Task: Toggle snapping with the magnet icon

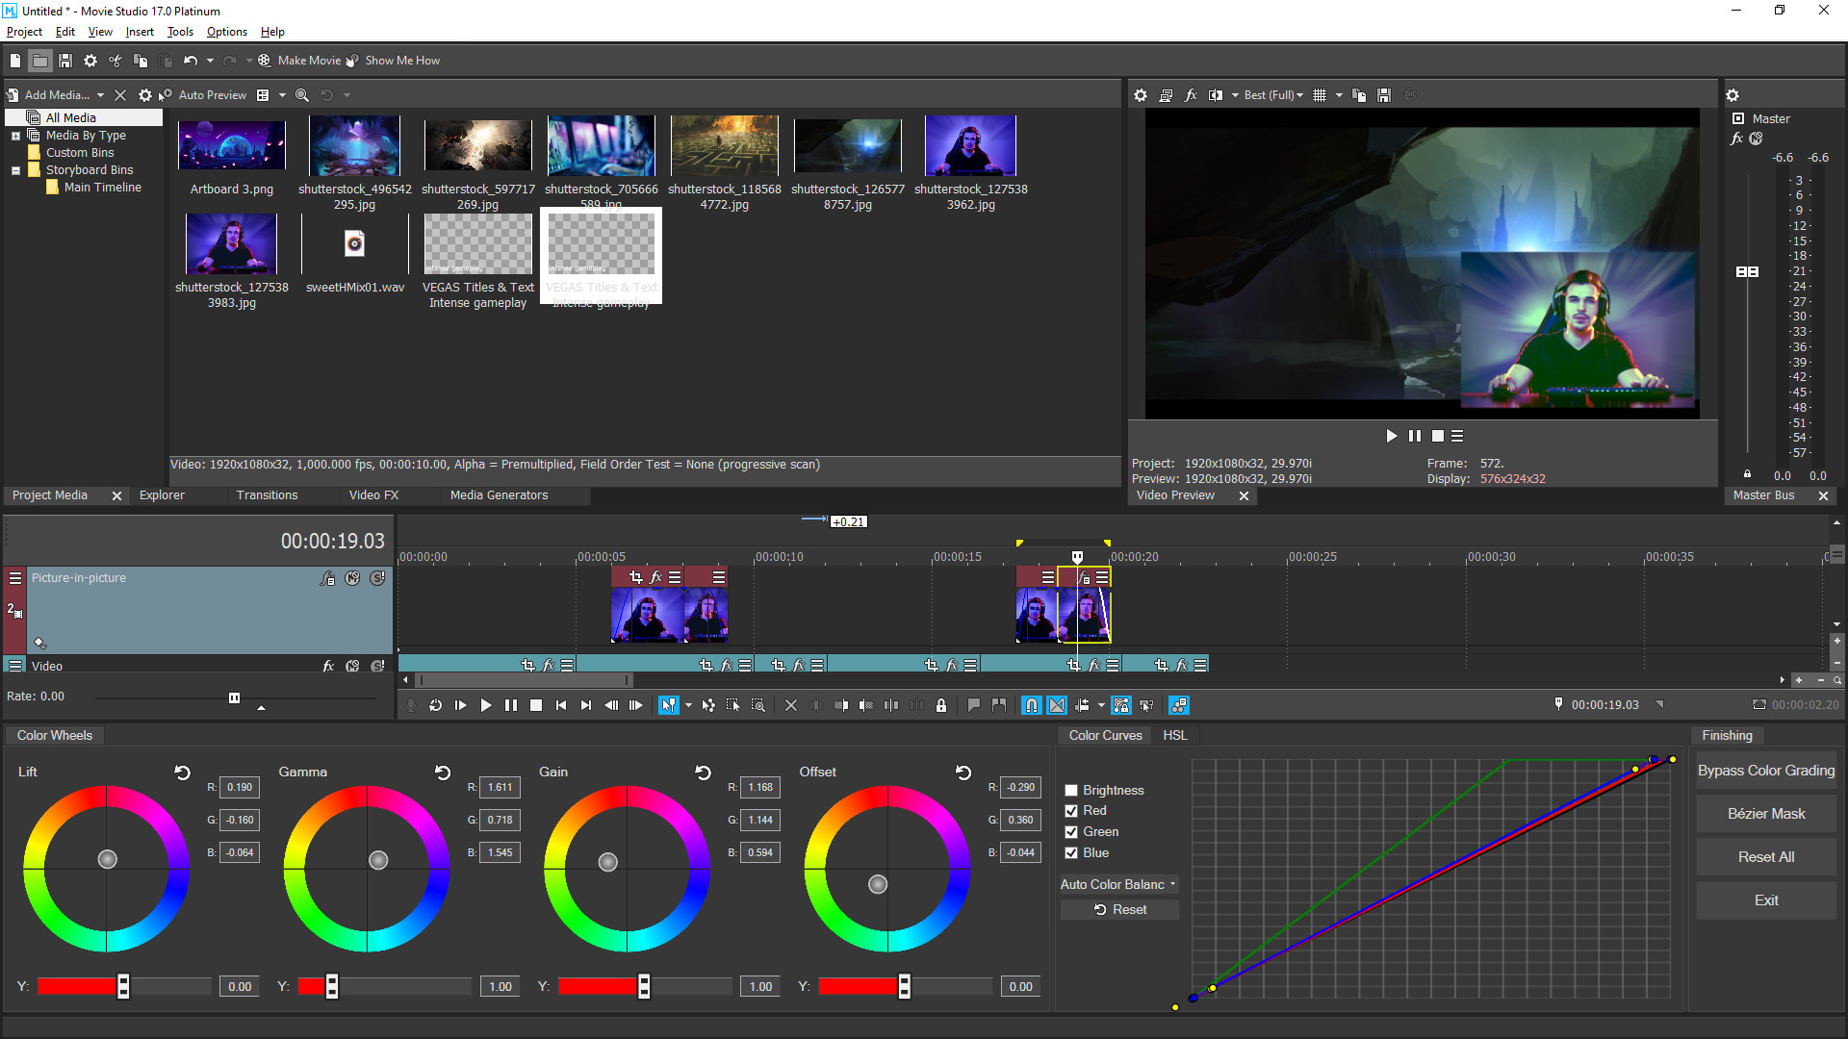Action: click(1031, 705)
